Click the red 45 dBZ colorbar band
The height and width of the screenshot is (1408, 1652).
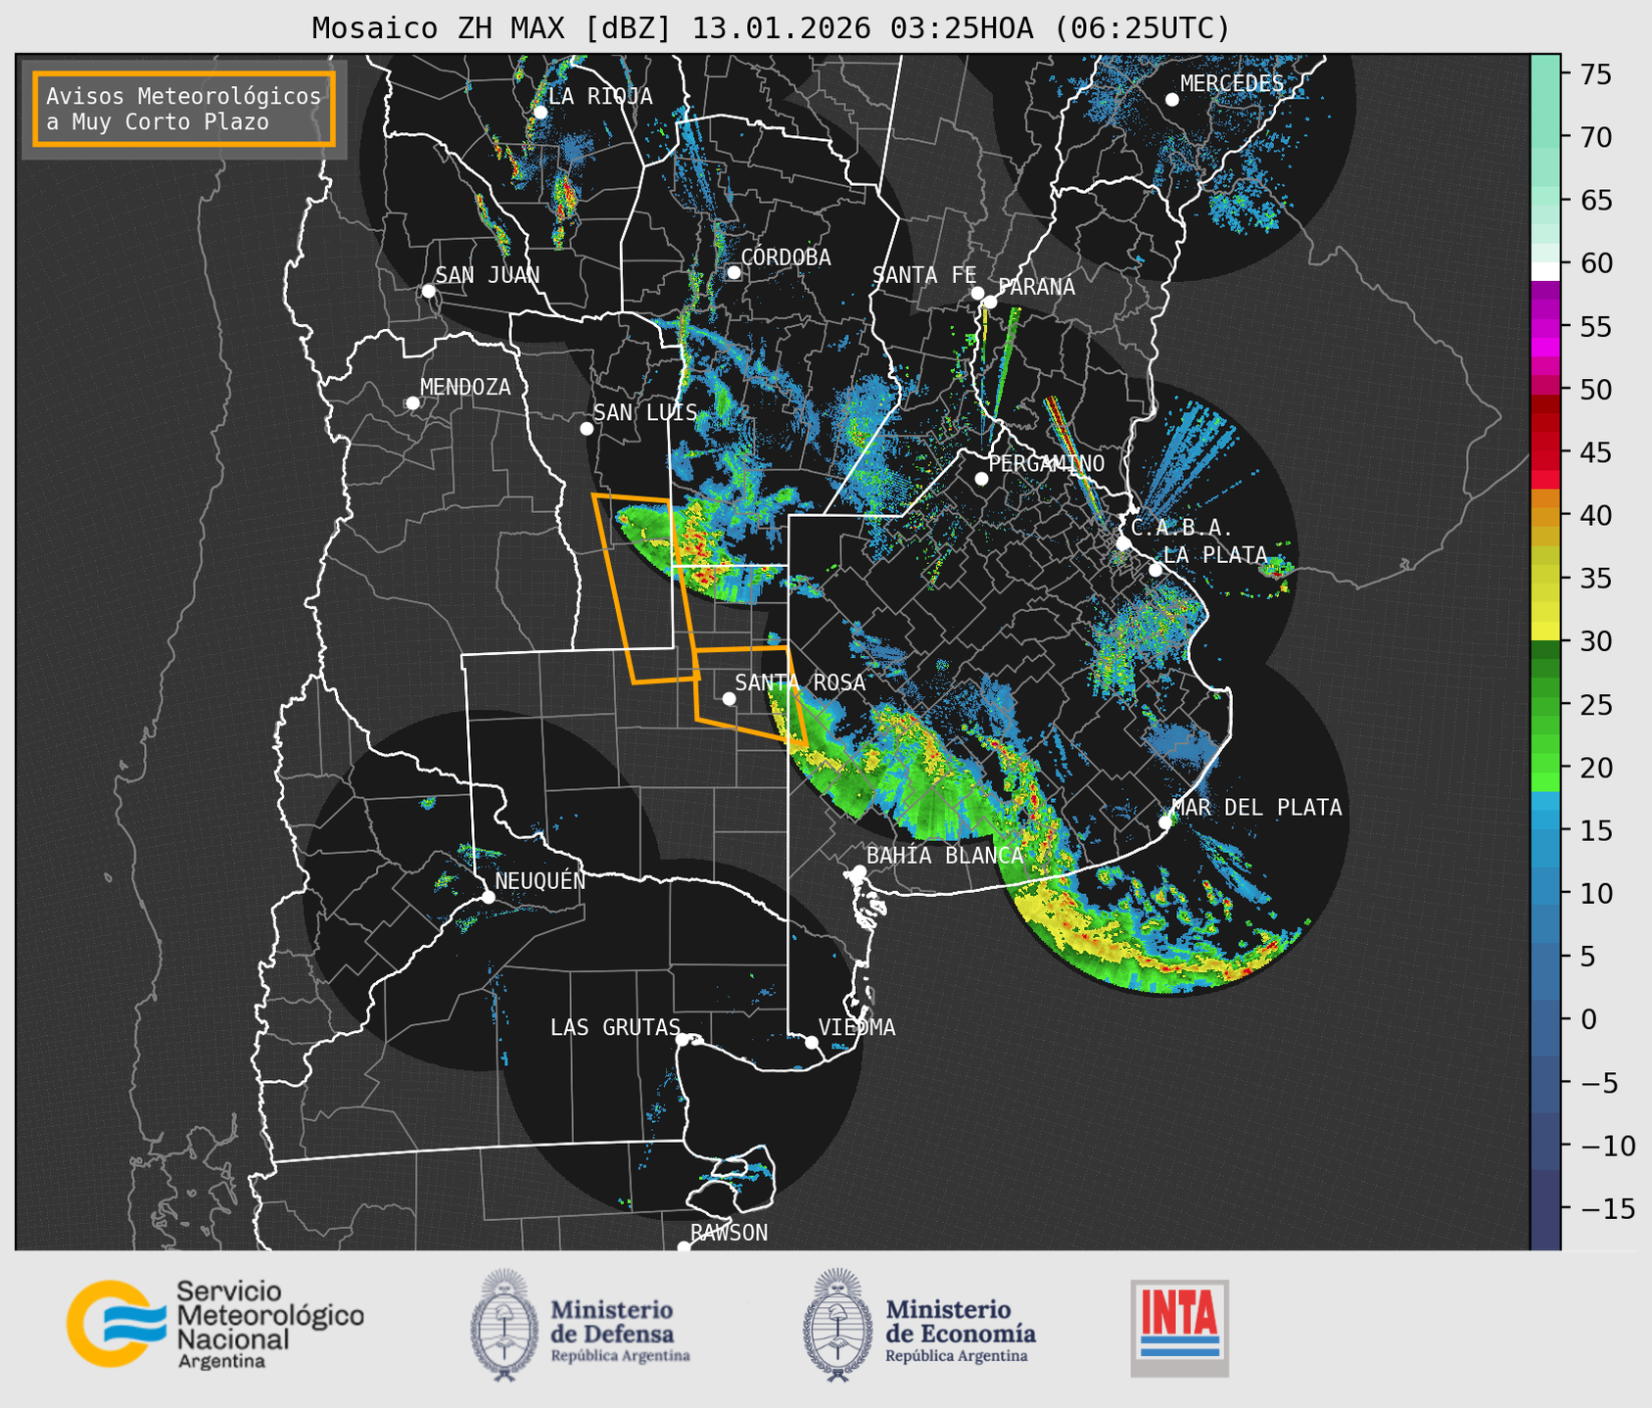tap(1544, 452)
